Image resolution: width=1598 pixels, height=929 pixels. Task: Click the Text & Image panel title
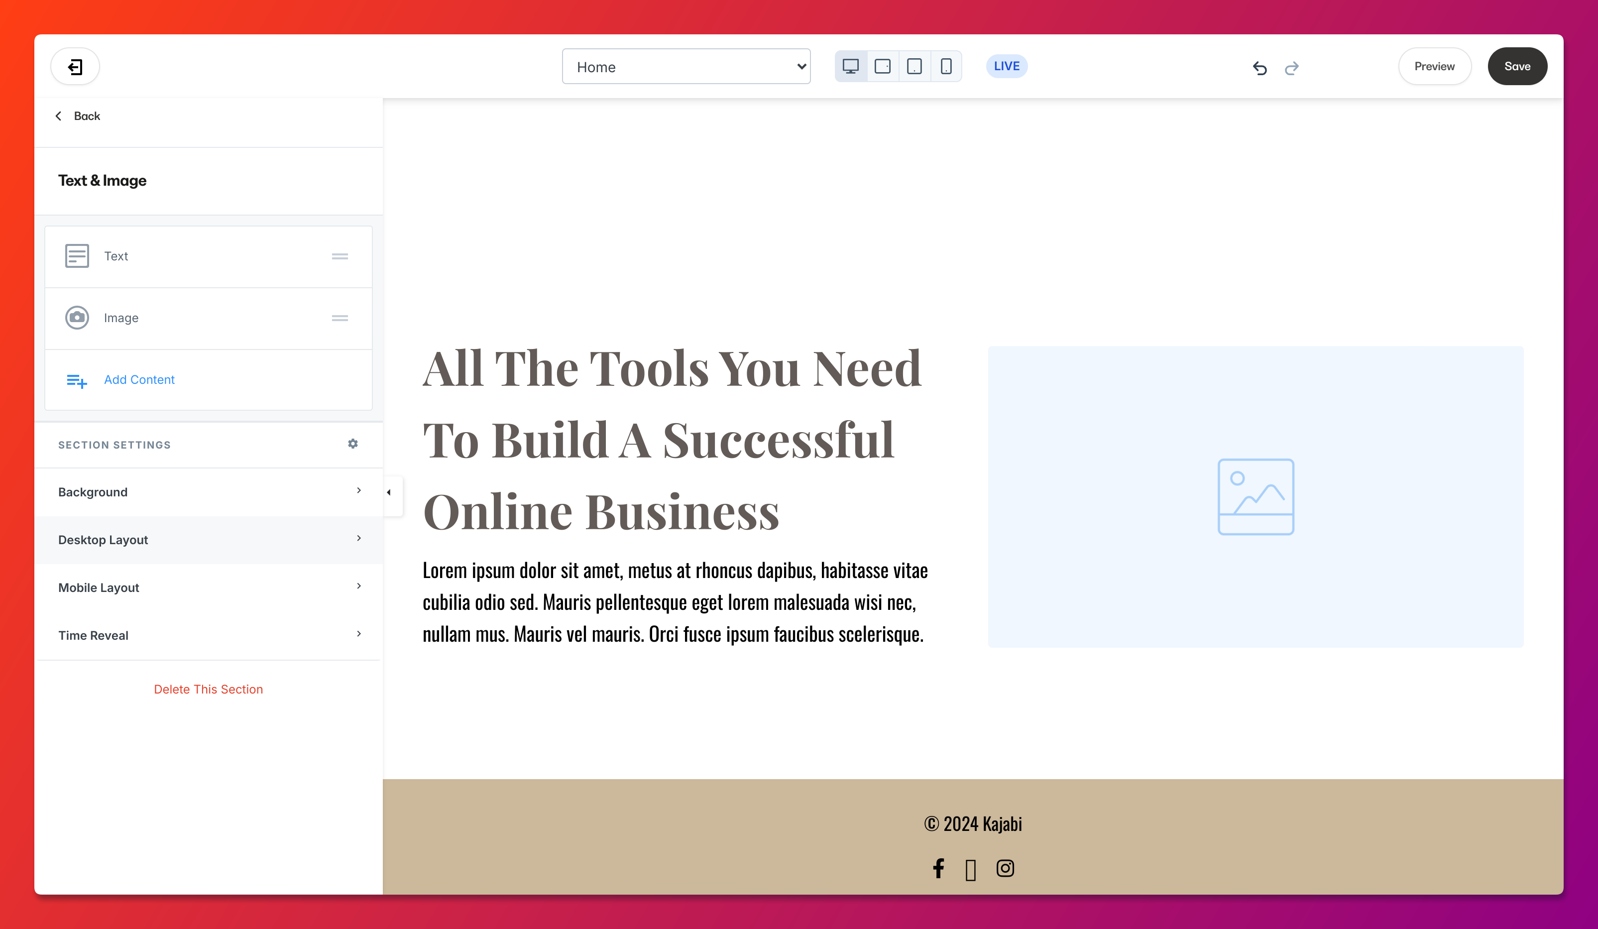pyautogui.click(x=102, y=181)
